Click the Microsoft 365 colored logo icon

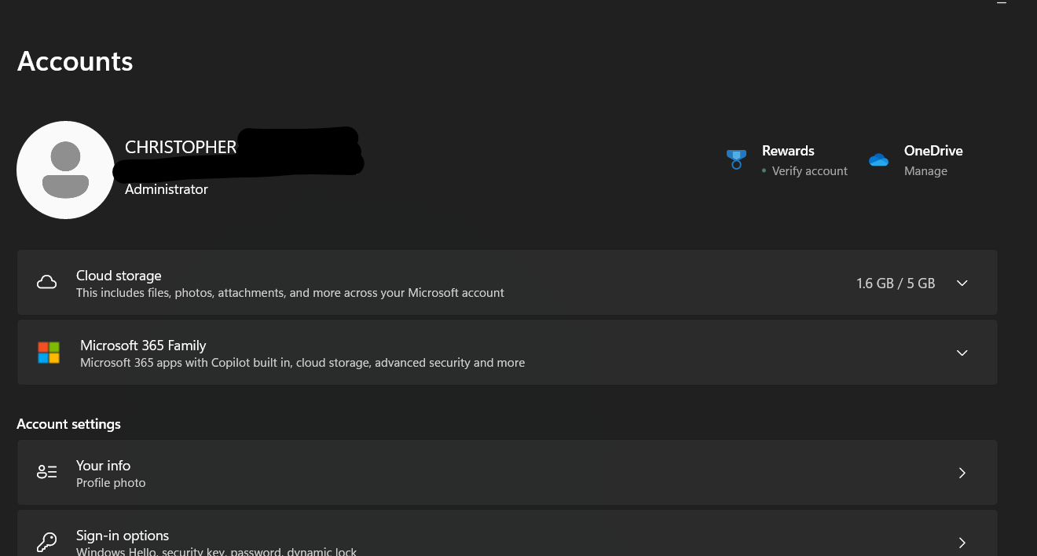49,353
